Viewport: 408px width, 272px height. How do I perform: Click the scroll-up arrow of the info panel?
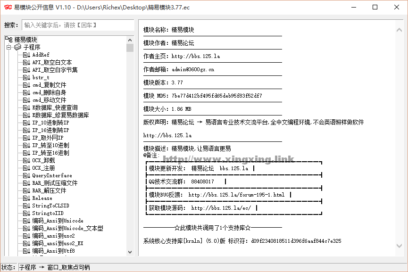click(400, 30)
